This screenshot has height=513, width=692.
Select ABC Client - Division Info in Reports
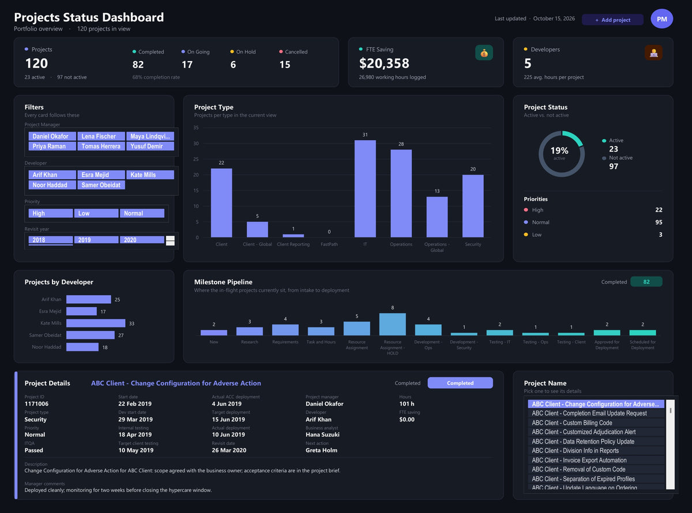596,451
